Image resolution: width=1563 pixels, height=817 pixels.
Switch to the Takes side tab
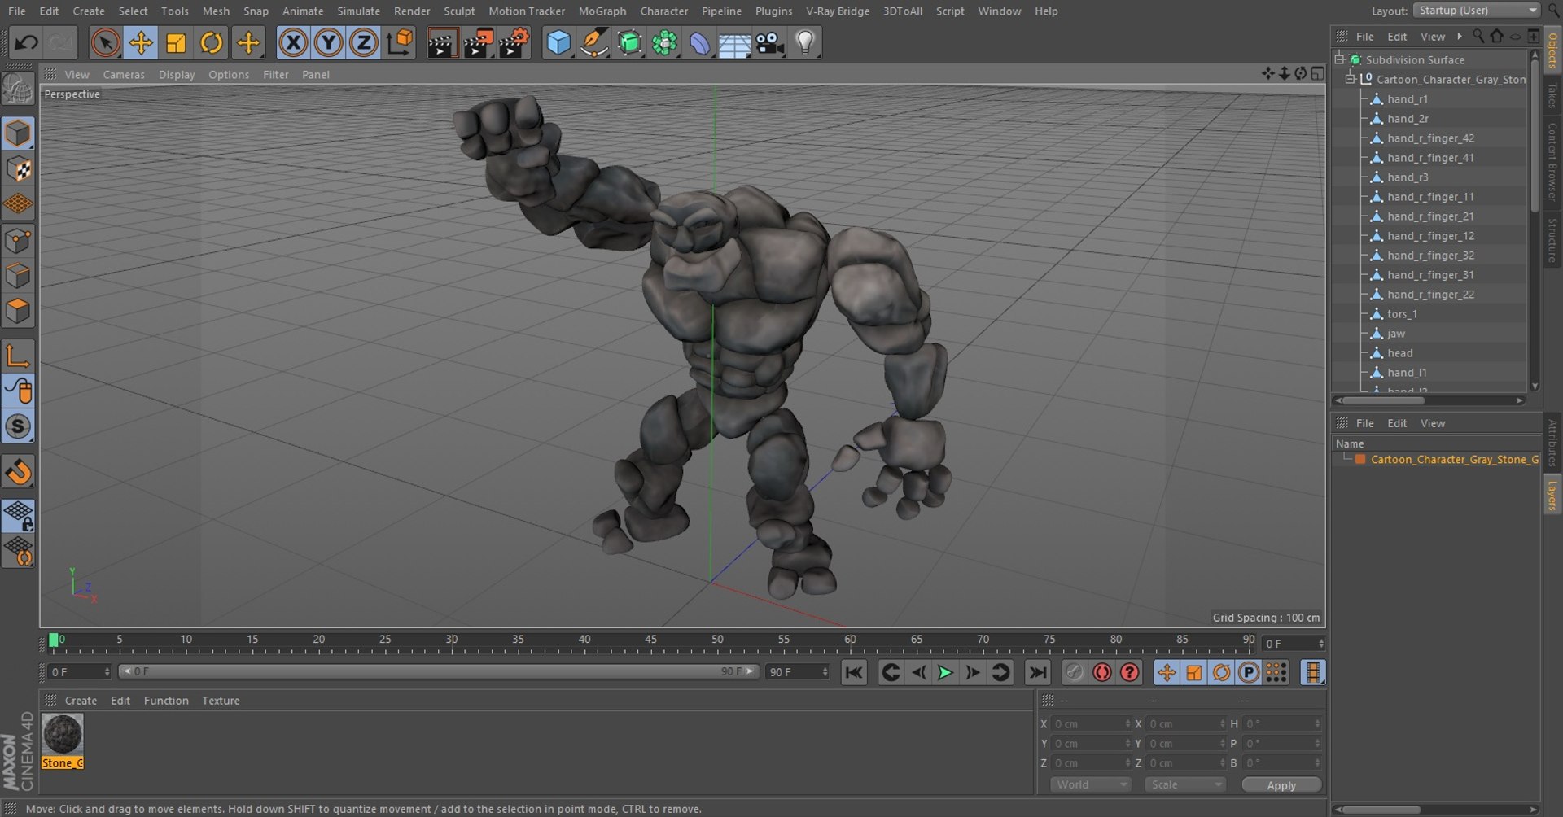[x=1552, y=96]
